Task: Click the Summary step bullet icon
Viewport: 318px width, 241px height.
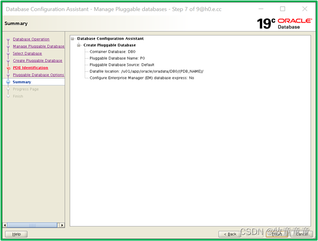Action: pos(8,82)
